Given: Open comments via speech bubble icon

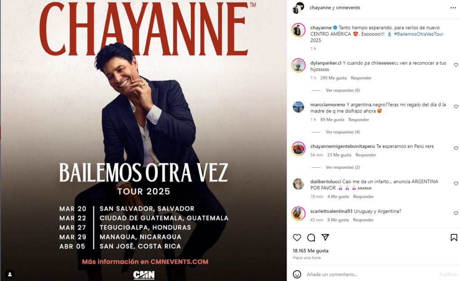Looking at the screenshot, I should pos(311,237).
